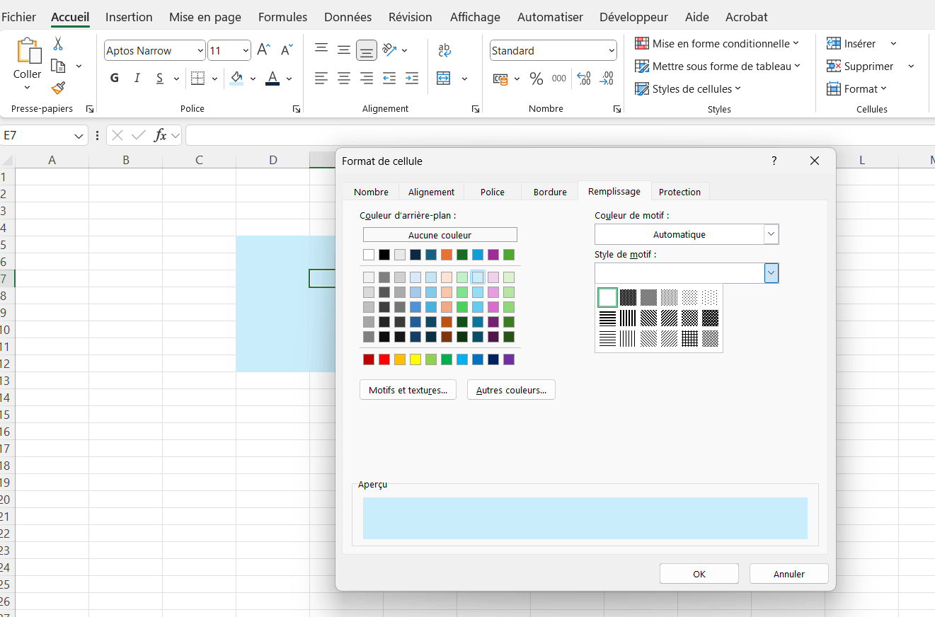The width and height of the screenshot is (935, 617).
Task: Click the Motifs et textures button
Action: click(408, 389)
